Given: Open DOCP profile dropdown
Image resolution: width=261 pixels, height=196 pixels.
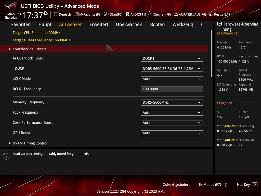Looking at the screenshot, I should click(172, 69).
